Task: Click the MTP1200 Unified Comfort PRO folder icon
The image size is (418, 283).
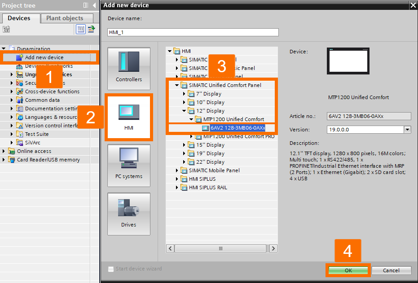Action: point(198,137)
